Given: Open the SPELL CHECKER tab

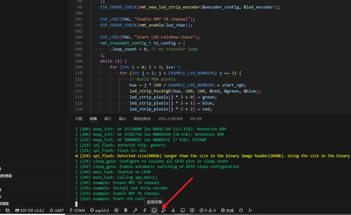Looking at the screenshot, I should (x=170, y=119).
